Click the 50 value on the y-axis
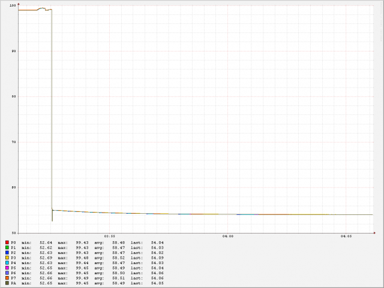This screenshot has width=384, height=288. click(x=14, y=233)
